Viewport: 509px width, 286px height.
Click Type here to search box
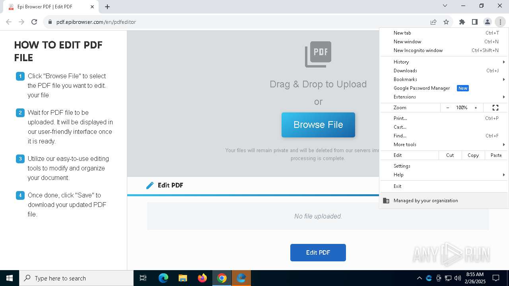[76, 278]
